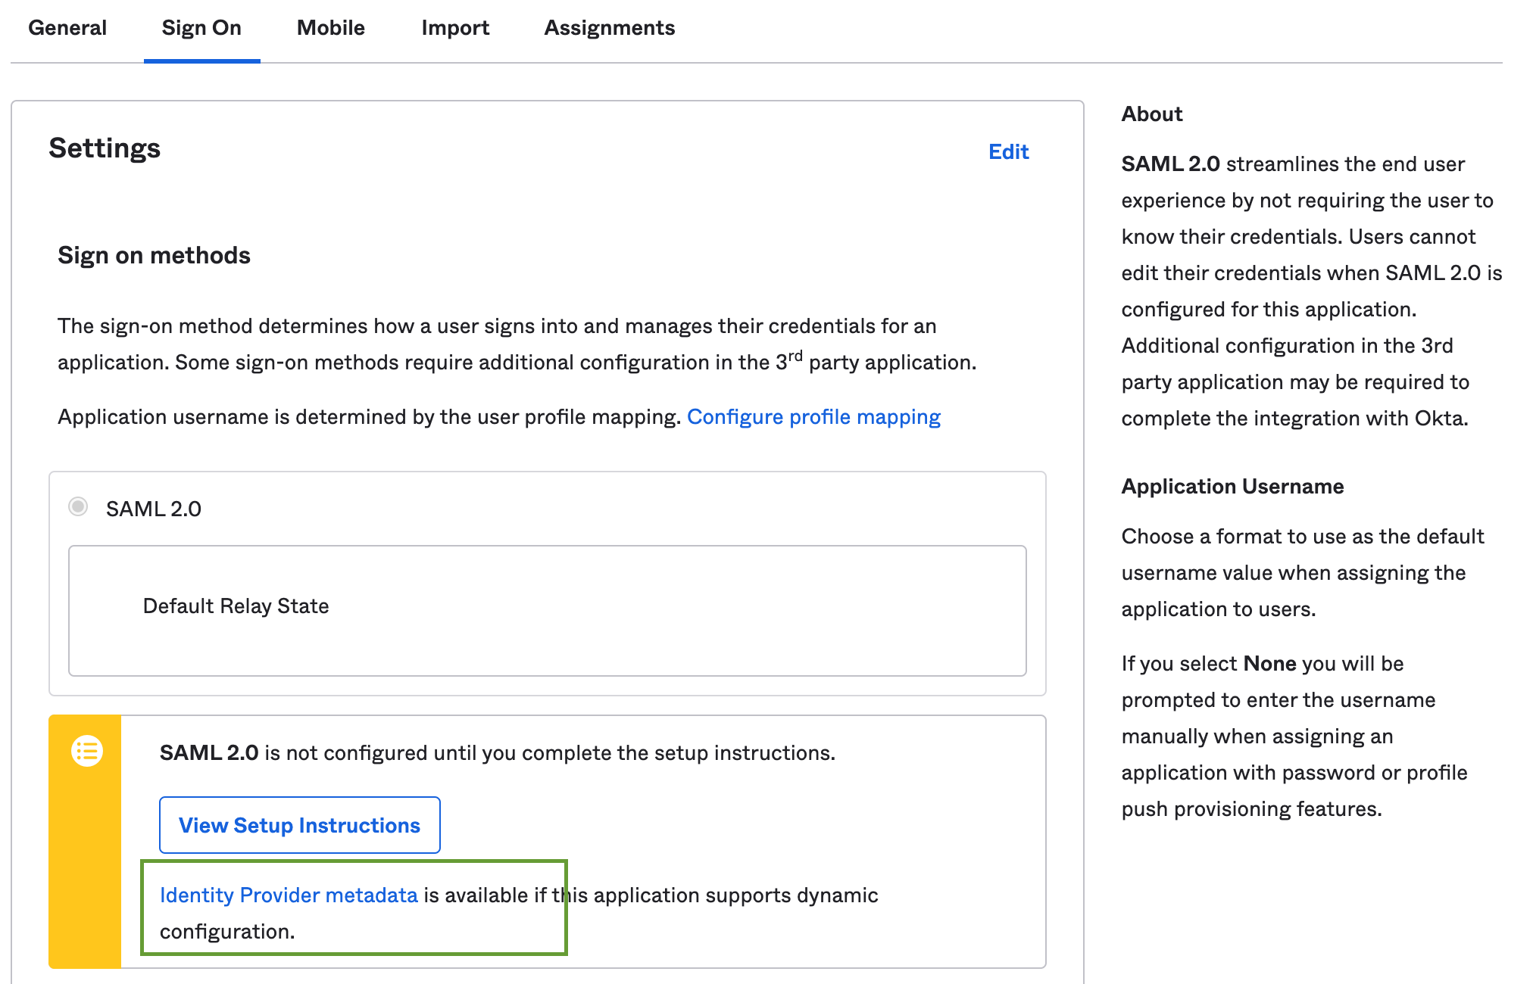Click the SAML 2.0 radio button

point(78,507)
